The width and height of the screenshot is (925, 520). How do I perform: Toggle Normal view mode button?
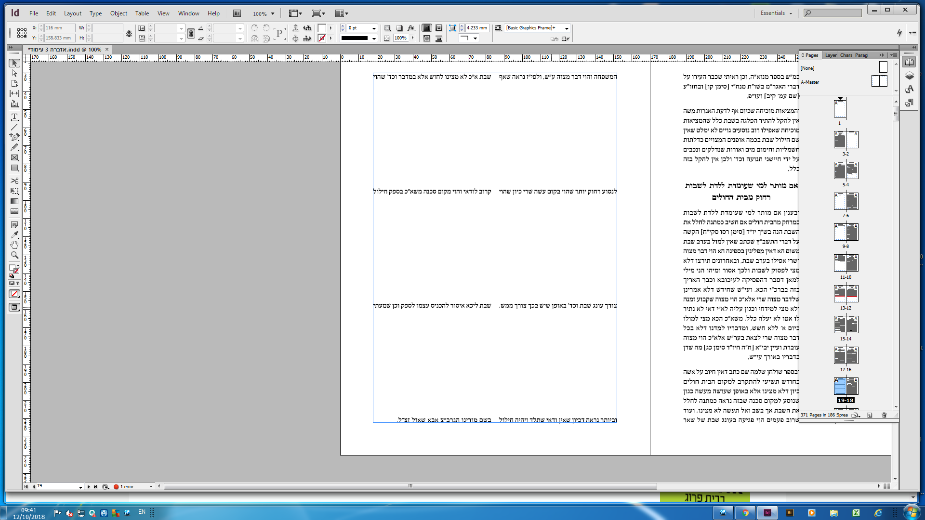point(14,307)
